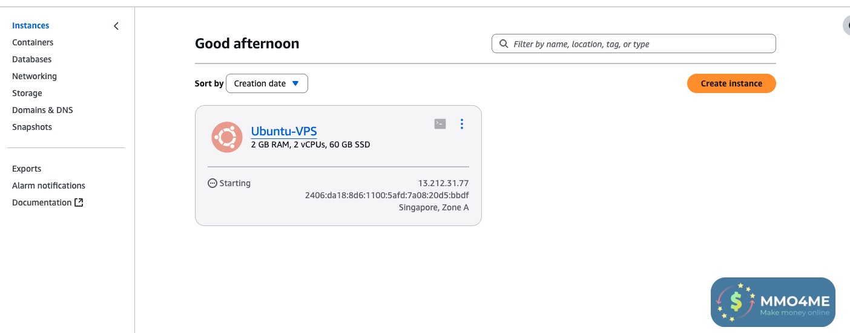The image size is (850, 333).
Task: Click the Ubuntu logo icon on instance card
Action: click(x=227, y=137)
